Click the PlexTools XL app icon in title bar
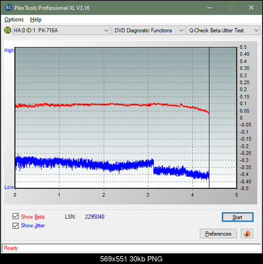This screenshot has height=264, width=263. click(x=9, y=8)
